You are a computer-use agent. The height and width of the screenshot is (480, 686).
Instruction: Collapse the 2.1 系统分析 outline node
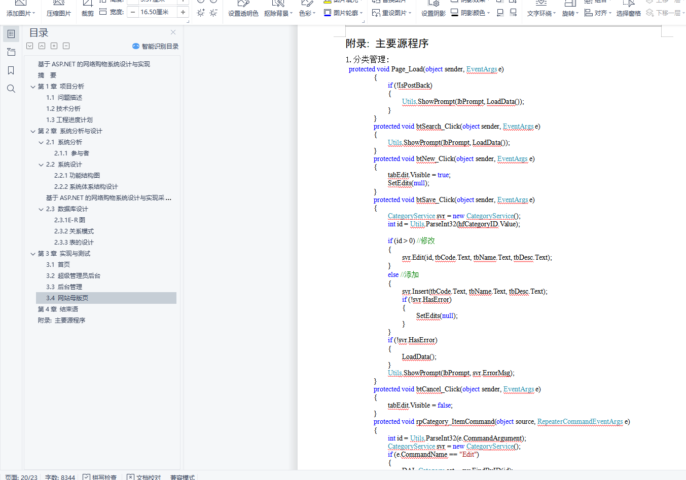pyautogui.click(x=41, y=142)
